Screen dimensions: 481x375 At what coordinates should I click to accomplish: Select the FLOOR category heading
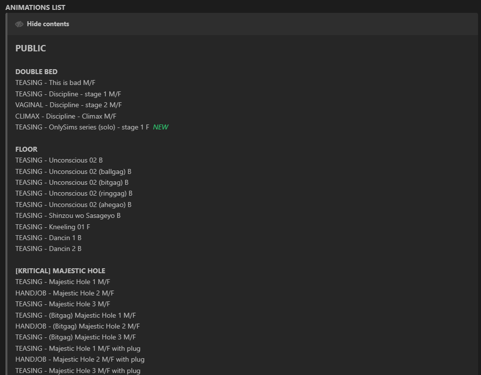click(26, 149)
